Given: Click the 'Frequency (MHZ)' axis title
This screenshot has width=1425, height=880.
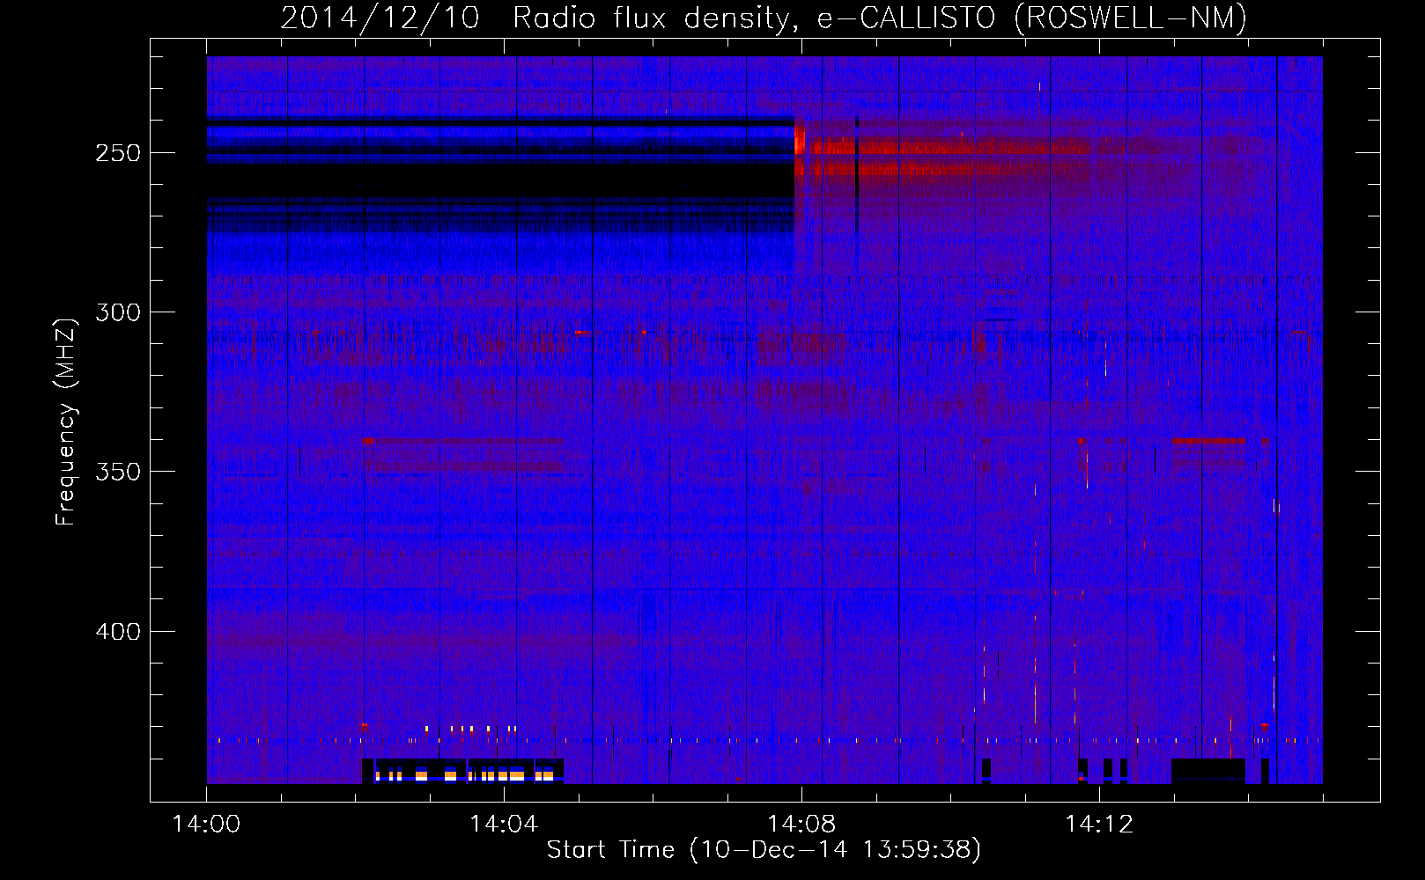Looking at the screenshot, I should click(66, 422).
